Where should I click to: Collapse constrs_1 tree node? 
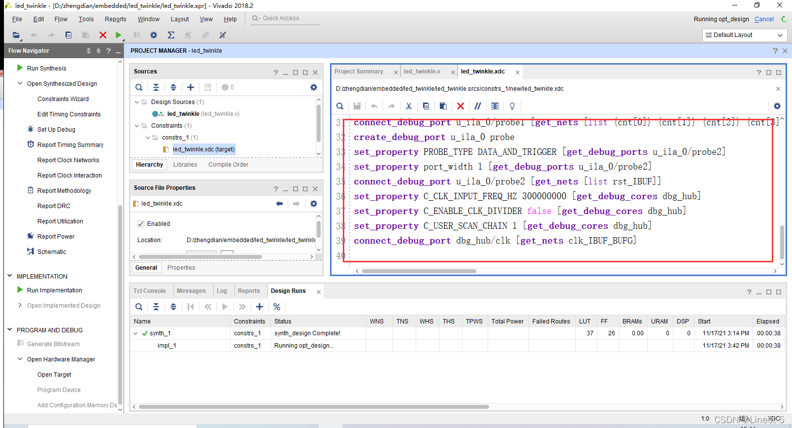tap(148, 138)
